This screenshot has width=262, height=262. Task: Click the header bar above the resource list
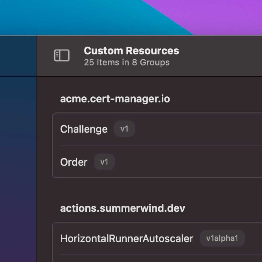coord(157,56)
